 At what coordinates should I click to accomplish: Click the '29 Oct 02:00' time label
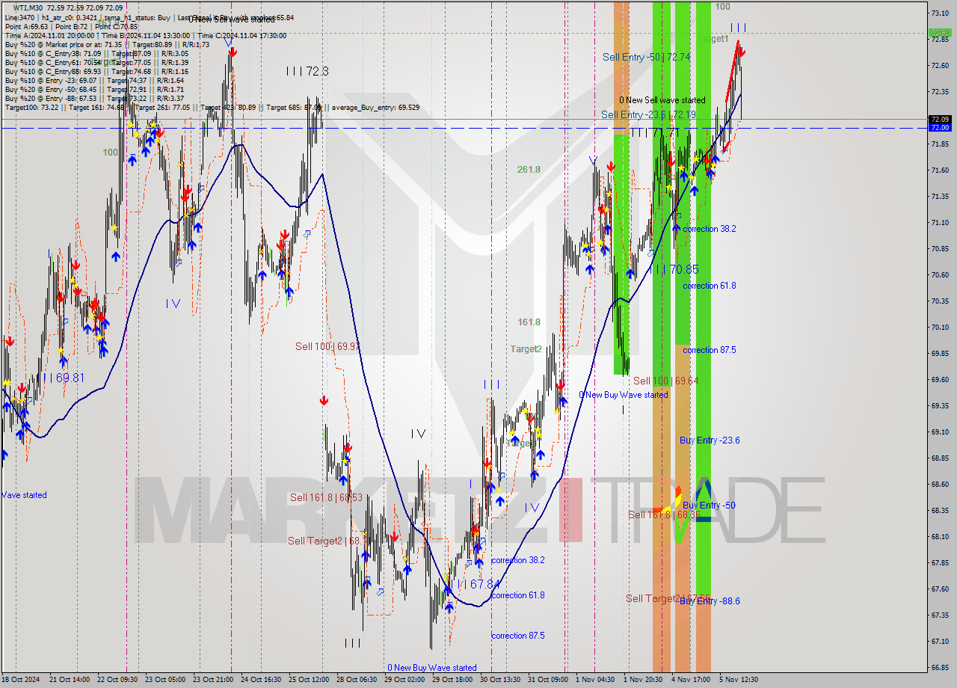point(404,680)
